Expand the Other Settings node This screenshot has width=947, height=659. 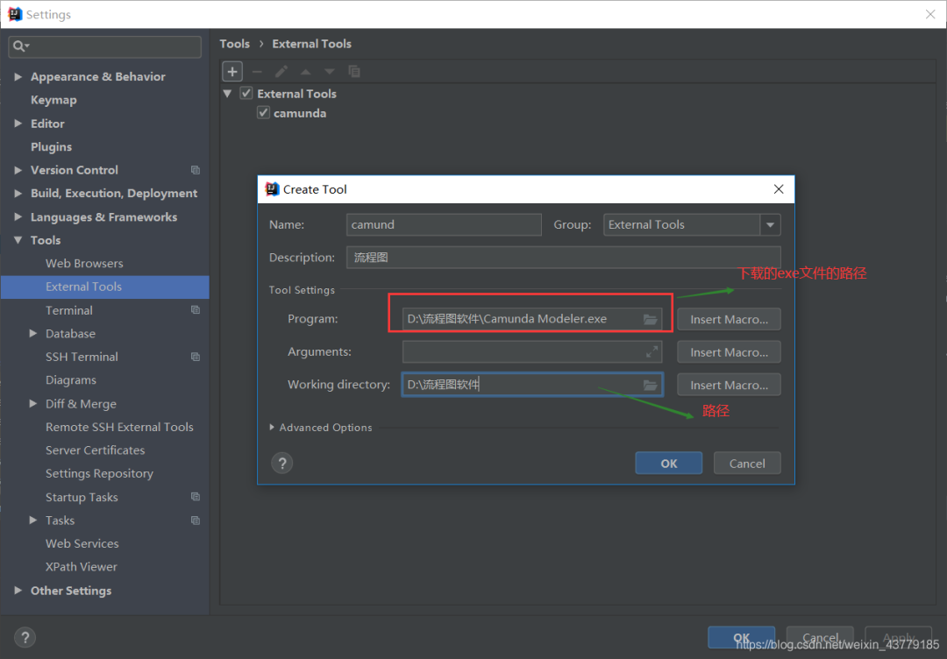(x=18, y=590)
